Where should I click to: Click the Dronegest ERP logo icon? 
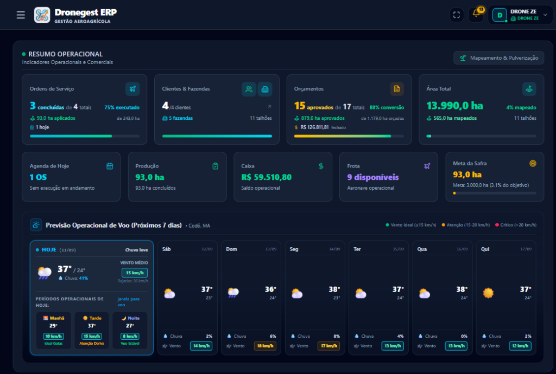point(42,15)
